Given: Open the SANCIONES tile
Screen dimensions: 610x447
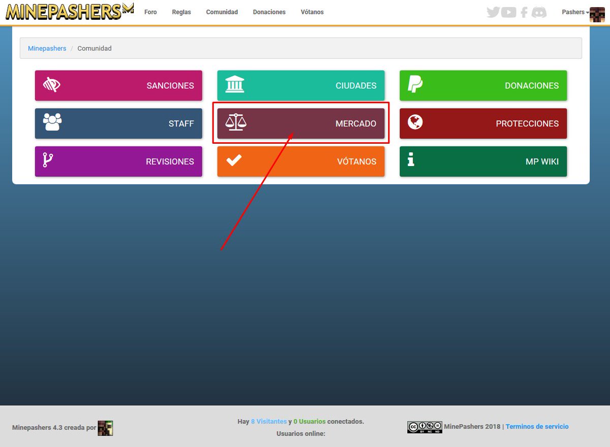Looking at the screenshot, I should pos(118,85).
